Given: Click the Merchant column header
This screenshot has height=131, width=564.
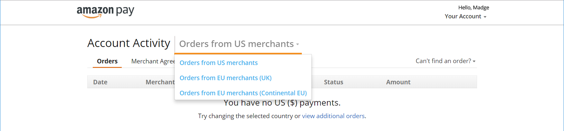Looking at the screenshot, I should 160,82.
